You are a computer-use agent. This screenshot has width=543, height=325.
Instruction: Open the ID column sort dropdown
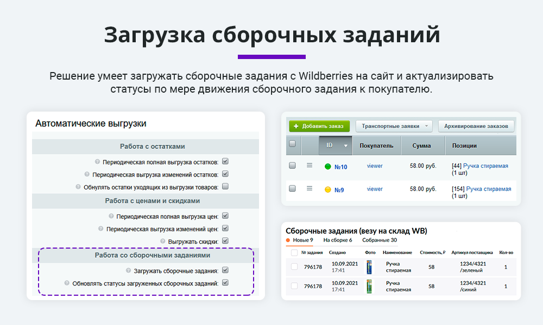click(x=345, y=146)
